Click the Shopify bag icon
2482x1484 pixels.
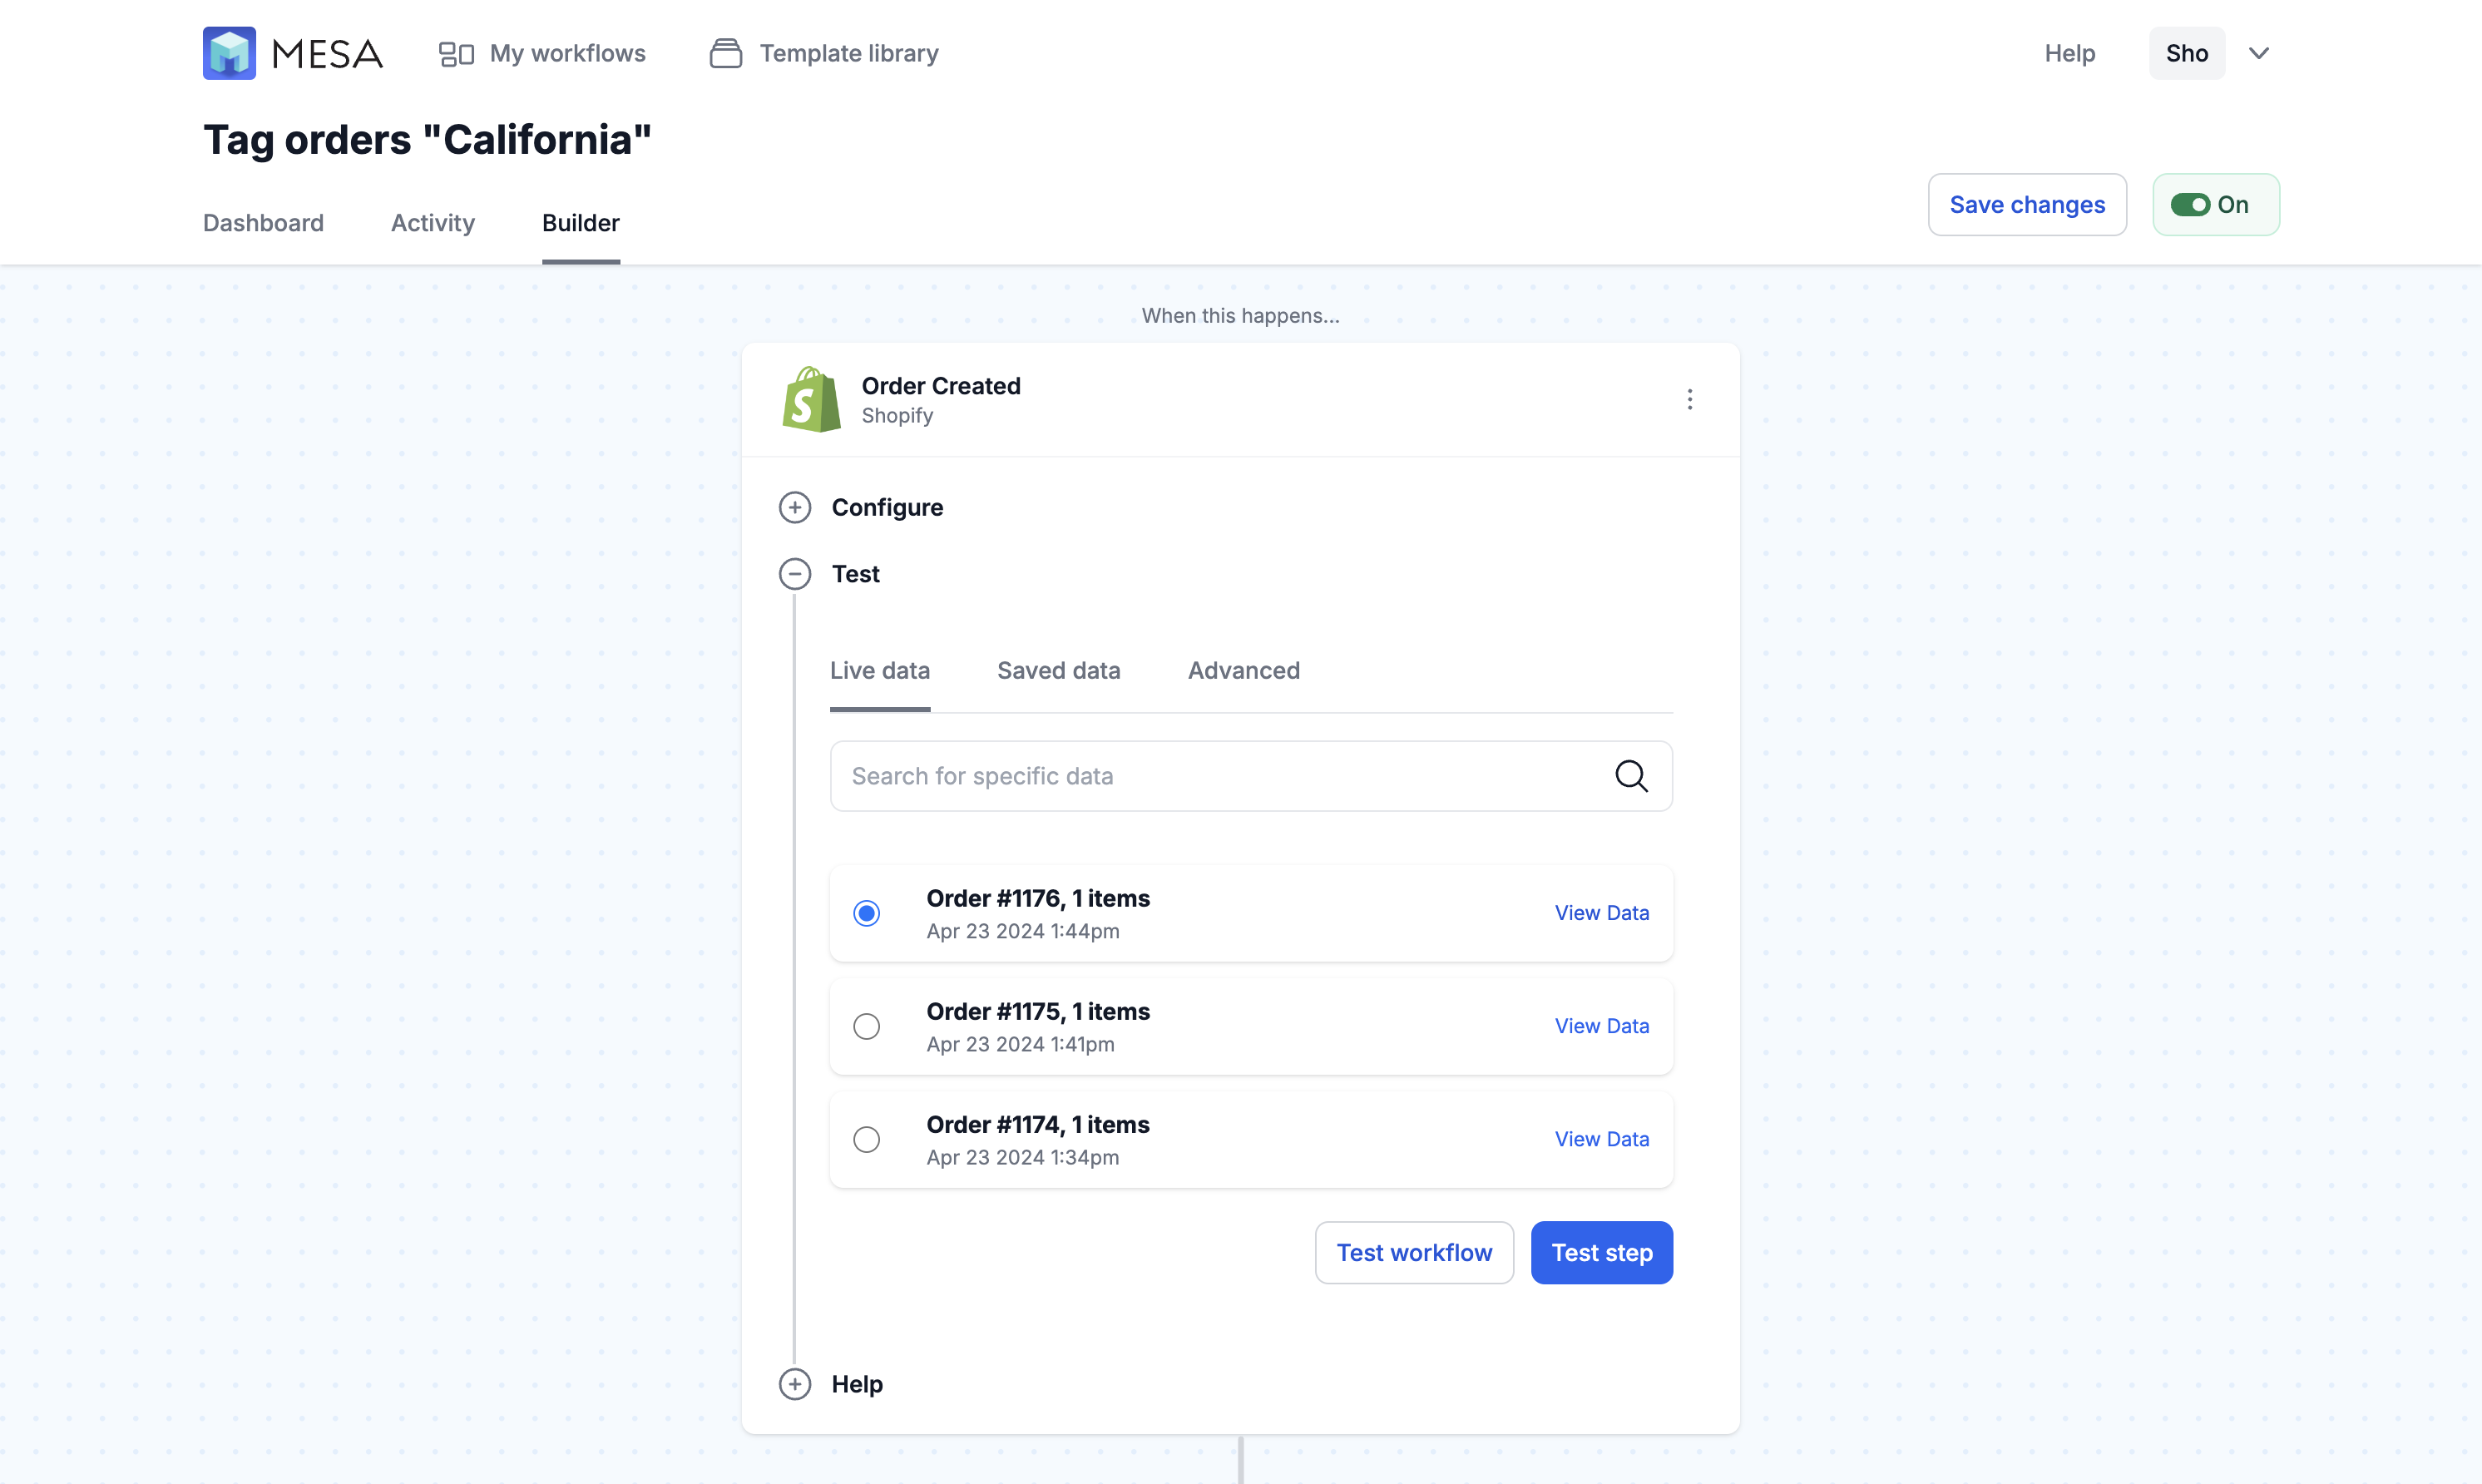[811, 400]
